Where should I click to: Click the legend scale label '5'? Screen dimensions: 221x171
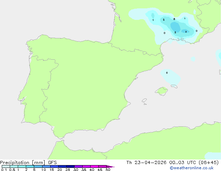point(34,170)
